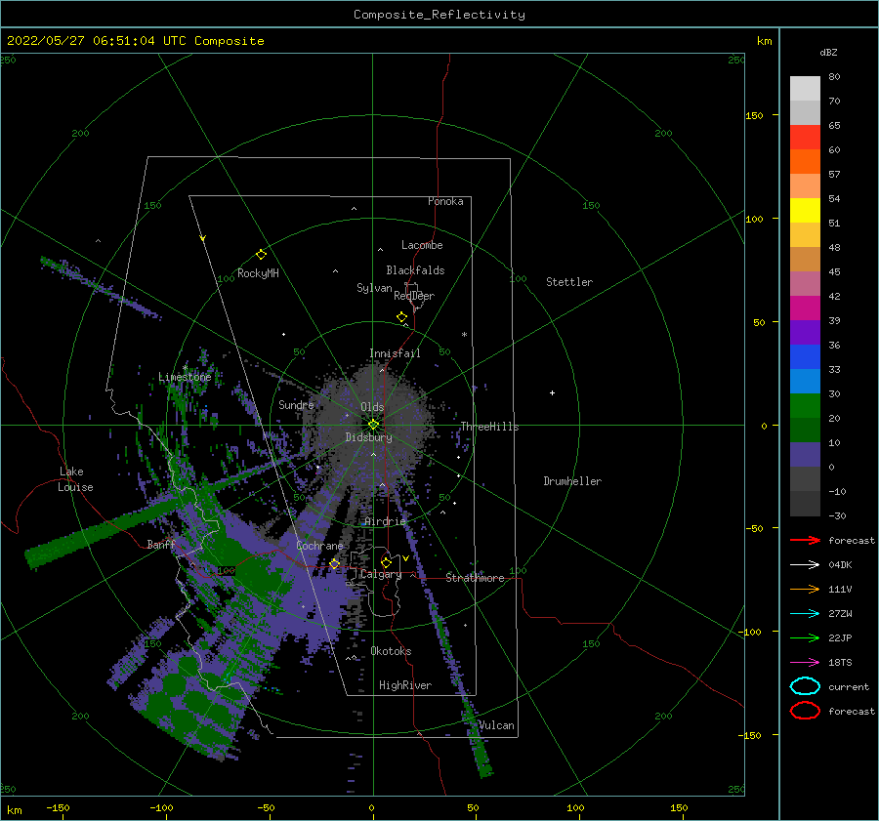The width and height of the screenshot is (879, 821).
Task: Click the Ponoka city label
Action: (x=445, y=201)
